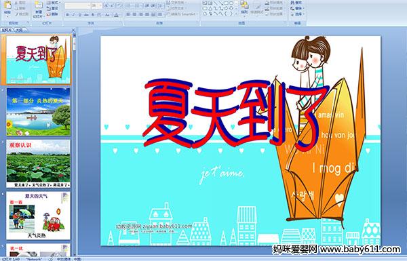Toggle Italic formatting
The width and height of the screenshot is (407, 261).
[x=73, y=15]
